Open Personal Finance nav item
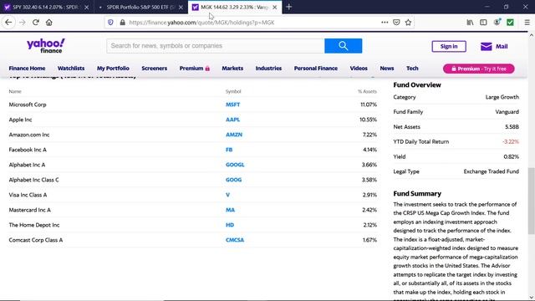The width and height of the screenshot is (535, 301). tap(316, 69)
